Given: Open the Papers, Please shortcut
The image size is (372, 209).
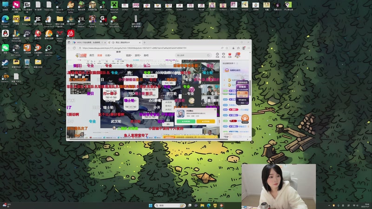Looking at the screenshot, I should click(60, 36).
